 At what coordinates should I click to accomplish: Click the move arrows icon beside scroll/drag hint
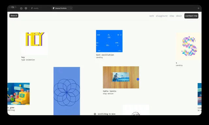pos(95,114)
